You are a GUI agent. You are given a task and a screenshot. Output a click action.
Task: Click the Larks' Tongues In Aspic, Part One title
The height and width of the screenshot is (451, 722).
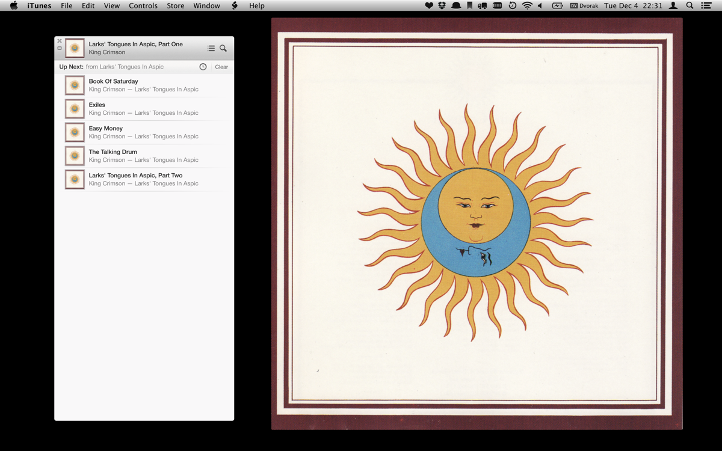click(x=136, y=44)
